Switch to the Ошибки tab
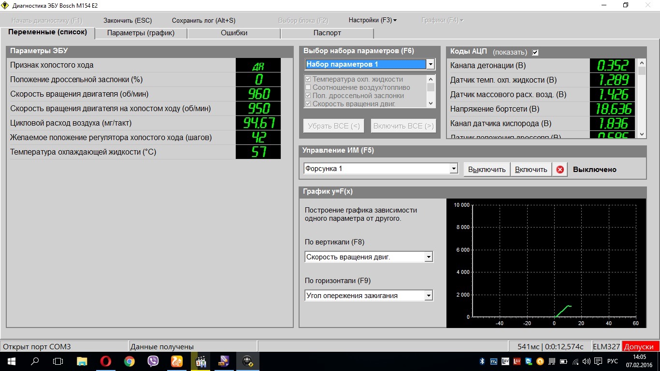Viewport: 660px width, 371px height. [x=234, y=33]
